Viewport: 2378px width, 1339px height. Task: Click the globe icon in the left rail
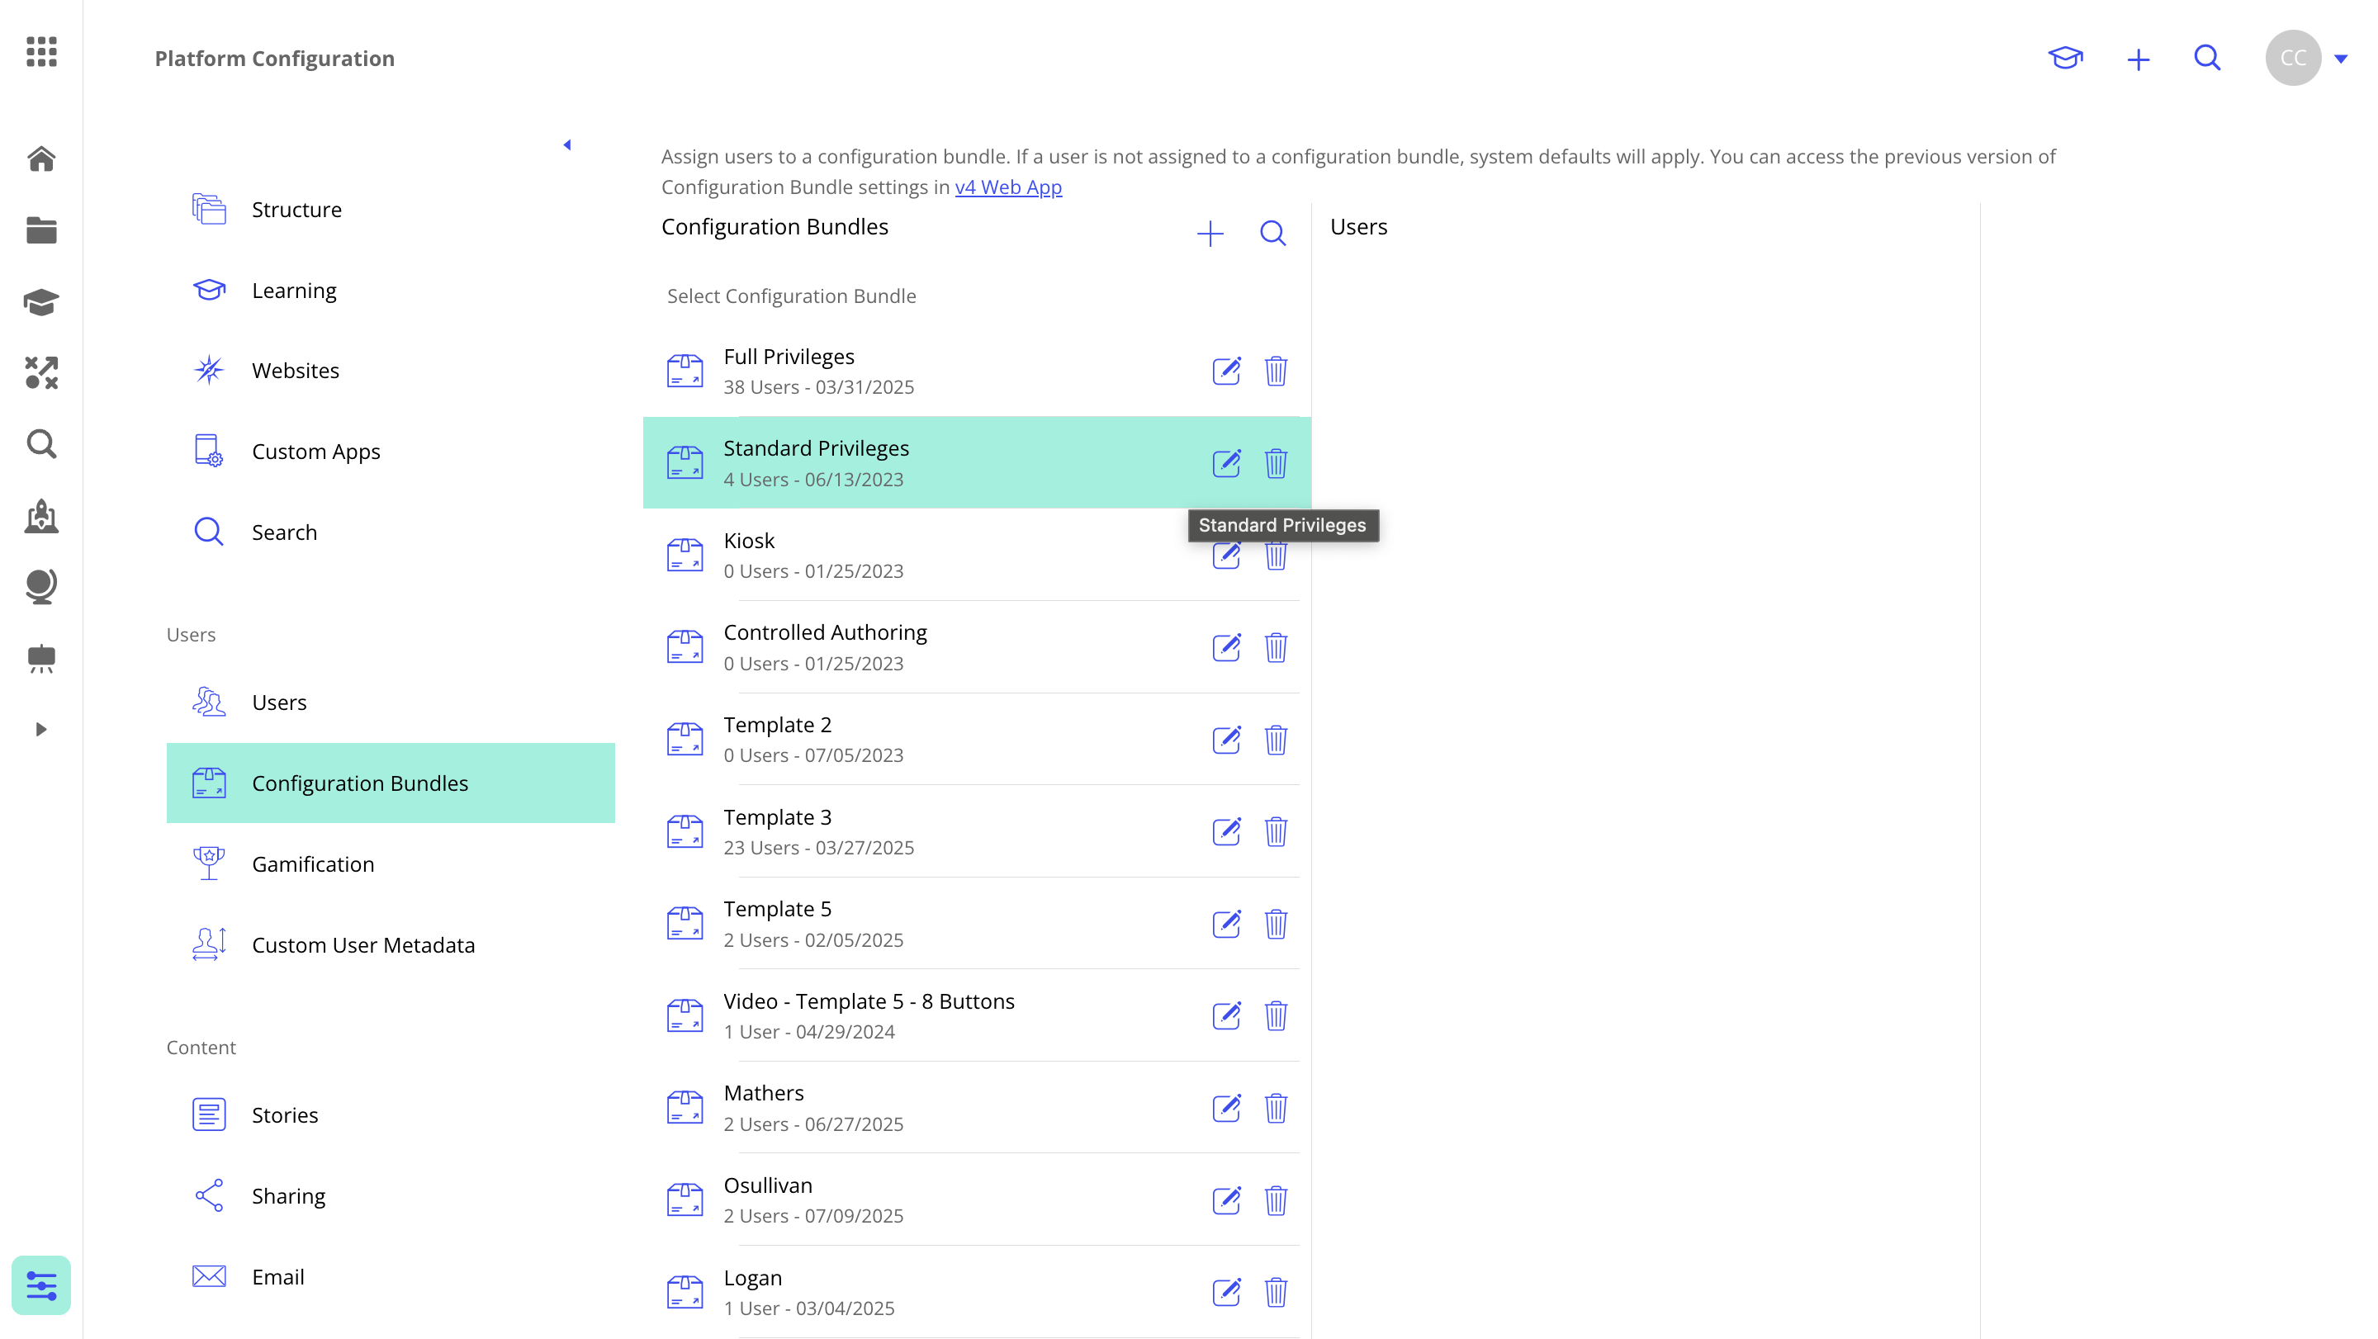(x=41, y=587)
